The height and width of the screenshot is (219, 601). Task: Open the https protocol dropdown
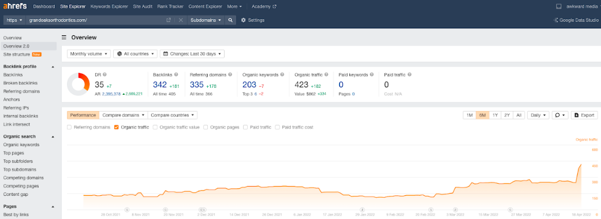click(x=14, y=20)
